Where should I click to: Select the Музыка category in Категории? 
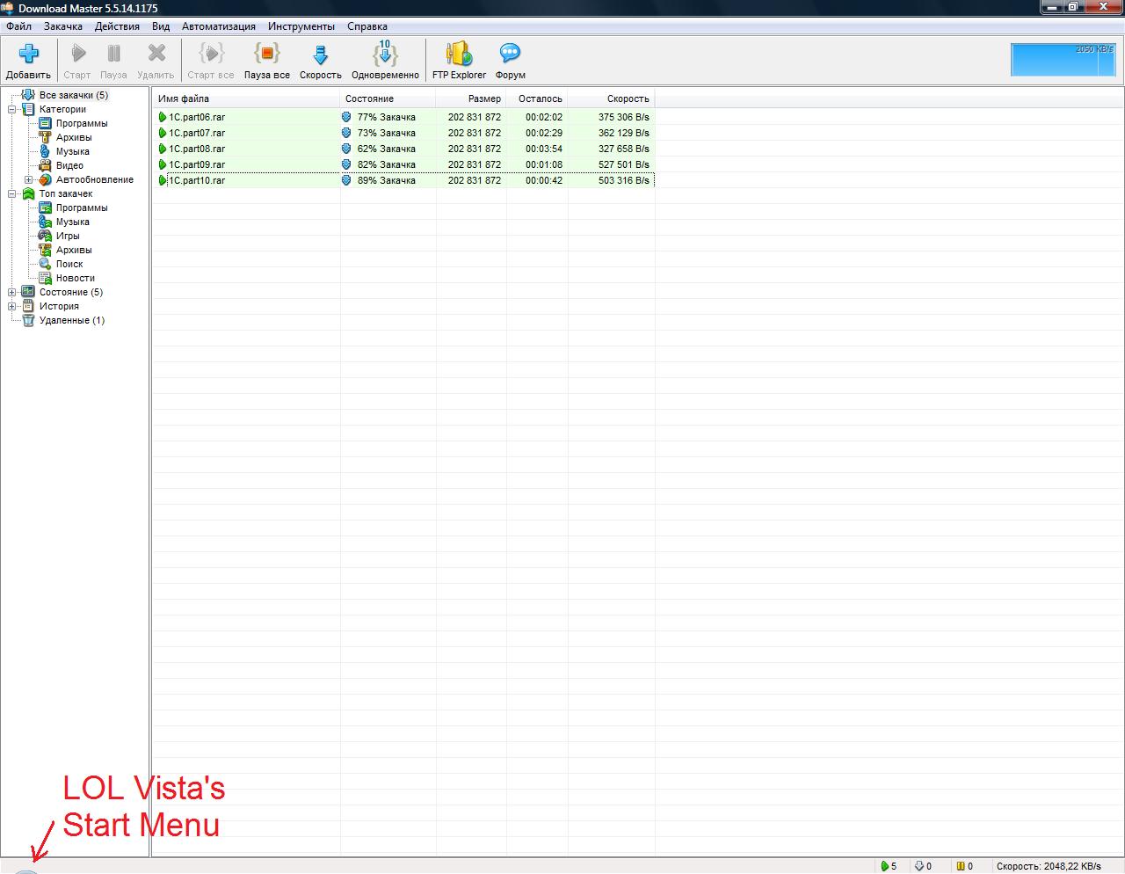pyautogui.click(x=72, y=151)
